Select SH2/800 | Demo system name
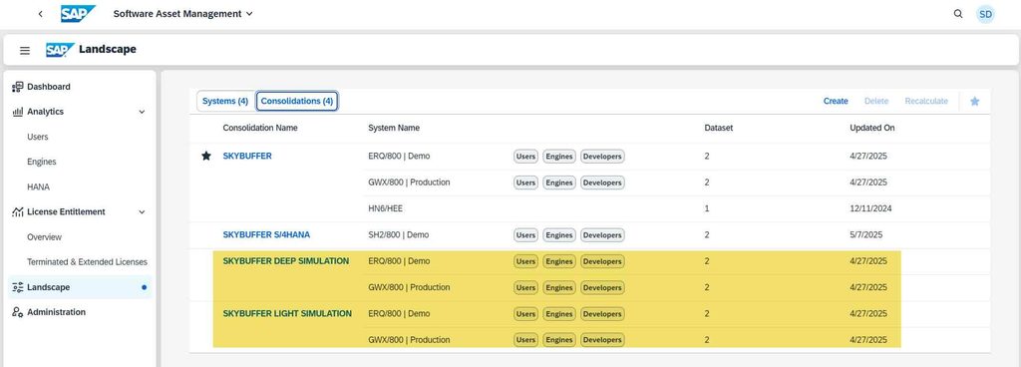Viewport: 1021px width, 367px height. [399, 235]
